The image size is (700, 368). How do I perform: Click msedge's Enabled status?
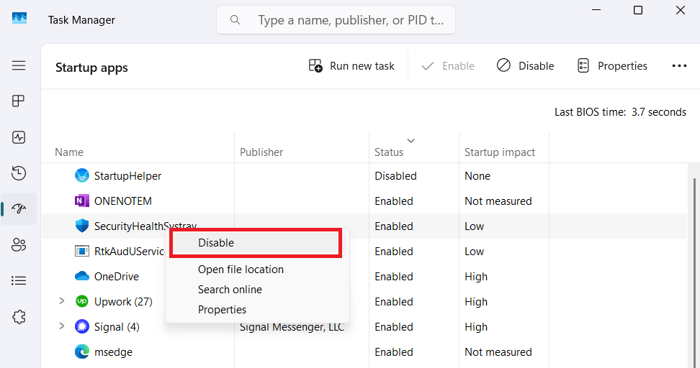coord(394,352)
